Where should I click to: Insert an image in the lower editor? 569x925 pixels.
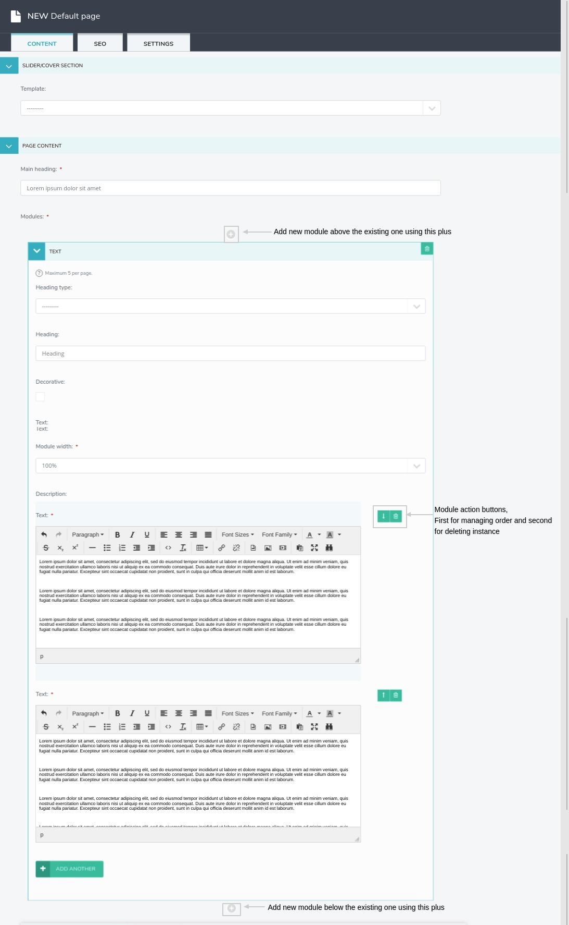(268, 726)
